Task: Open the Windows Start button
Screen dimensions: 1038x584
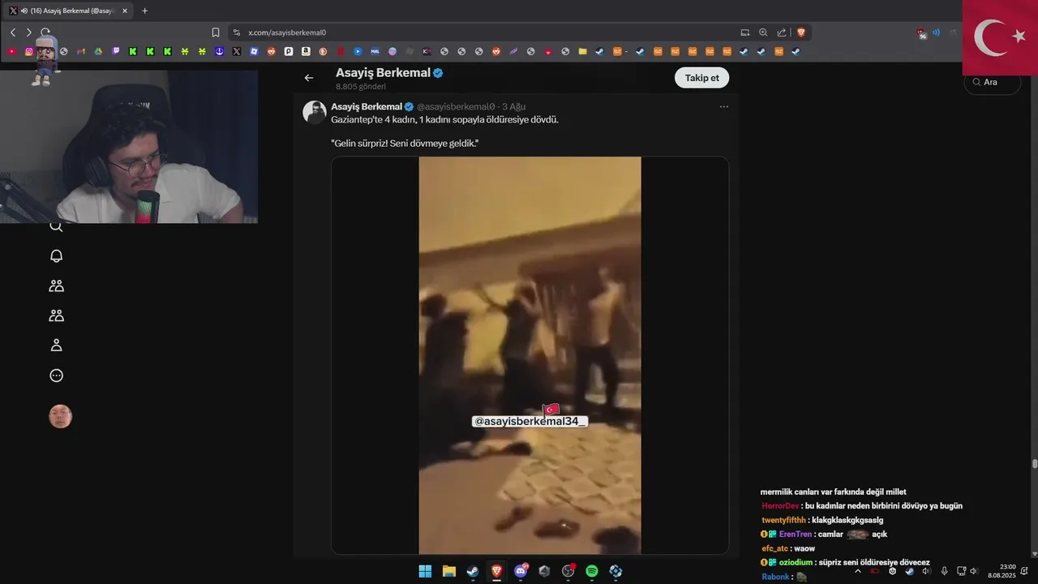Action: (x=425, y=571)
